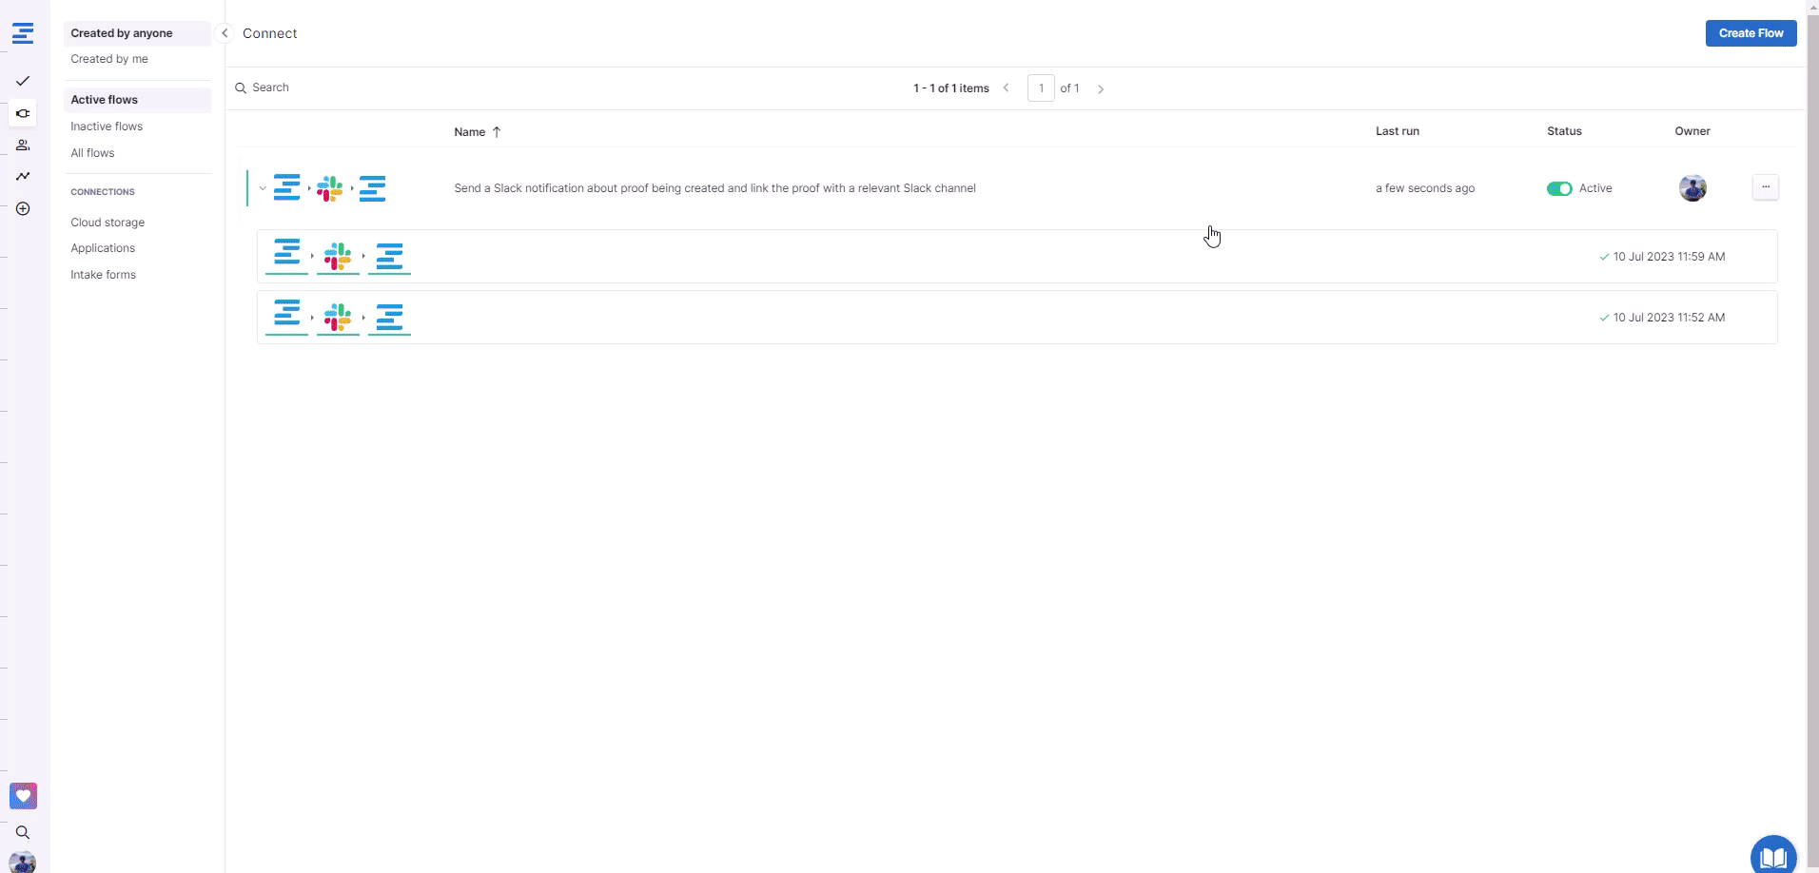Select Inactive flows filter
1819x873 pixels.
point(107,126)
